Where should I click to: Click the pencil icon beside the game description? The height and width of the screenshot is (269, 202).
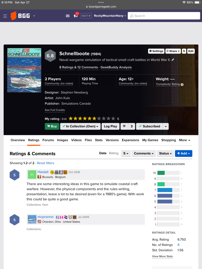[173, 60]
